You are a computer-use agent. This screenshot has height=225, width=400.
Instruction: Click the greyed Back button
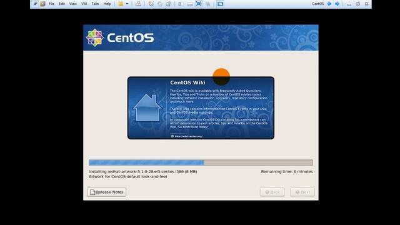(x=272, y=192)
